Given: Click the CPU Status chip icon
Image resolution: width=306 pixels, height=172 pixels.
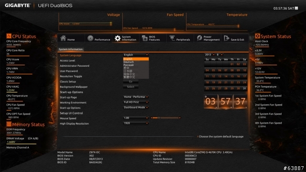Looking at the screenshot, I should point(9,36).
